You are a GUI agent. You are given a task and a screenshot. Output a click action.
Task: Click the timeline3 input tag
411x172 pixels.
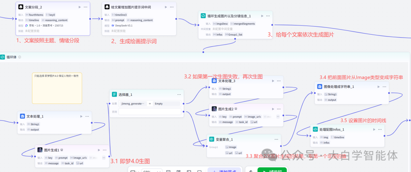(119, 15)
